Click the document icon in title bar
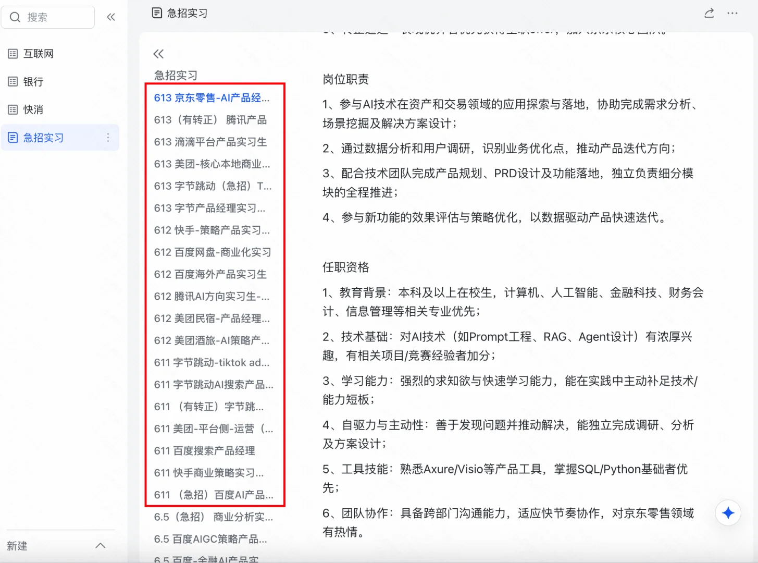 pos(157,13)
